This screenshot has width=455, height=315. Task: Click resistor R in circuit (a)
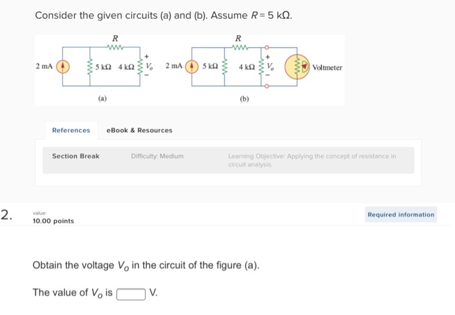pos(115,47)
